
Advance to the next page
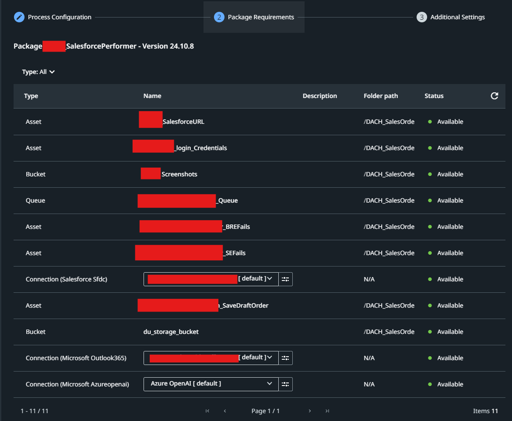(310, 411)
